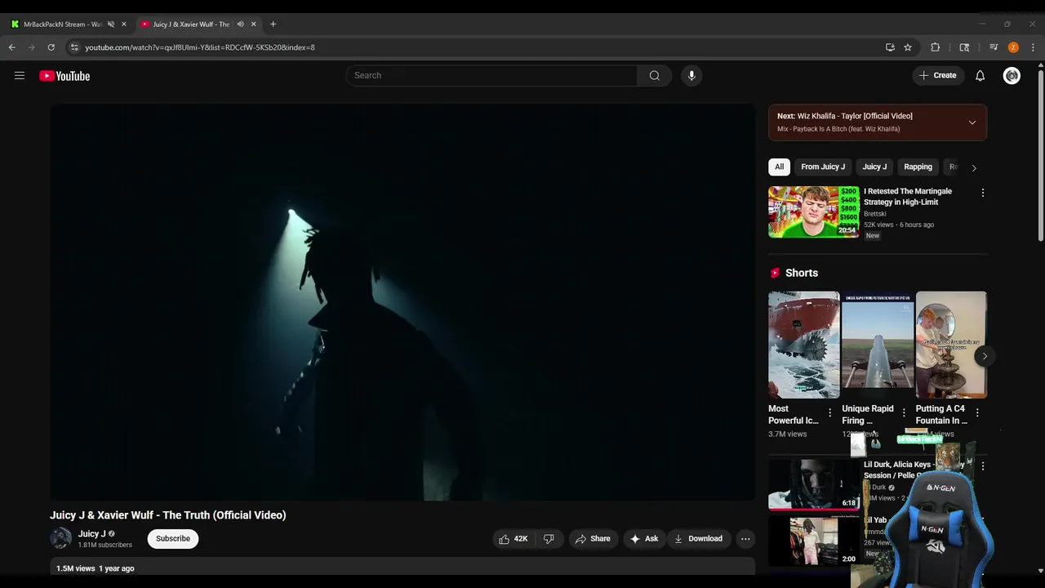The width and height of the screenshot is (1045, 588).
Task: Show next Shorts with the arrow button
Action: (x=985, y=356)
